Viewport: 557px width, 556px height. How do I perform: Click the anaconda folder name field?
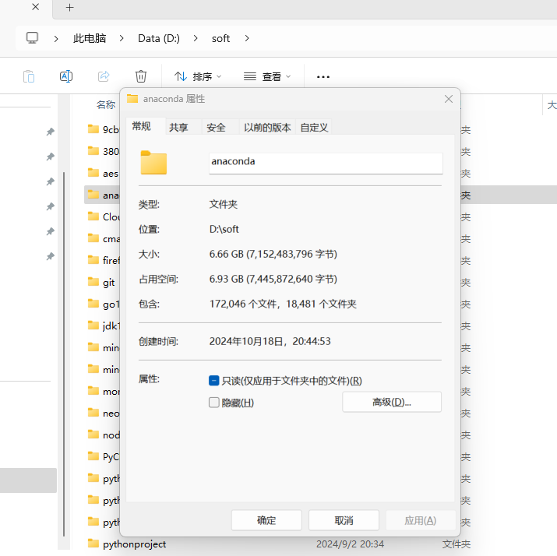326,163
